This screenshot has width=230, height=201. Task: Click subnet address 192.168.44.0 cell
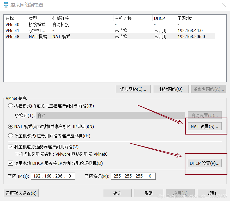pos(190,31)
